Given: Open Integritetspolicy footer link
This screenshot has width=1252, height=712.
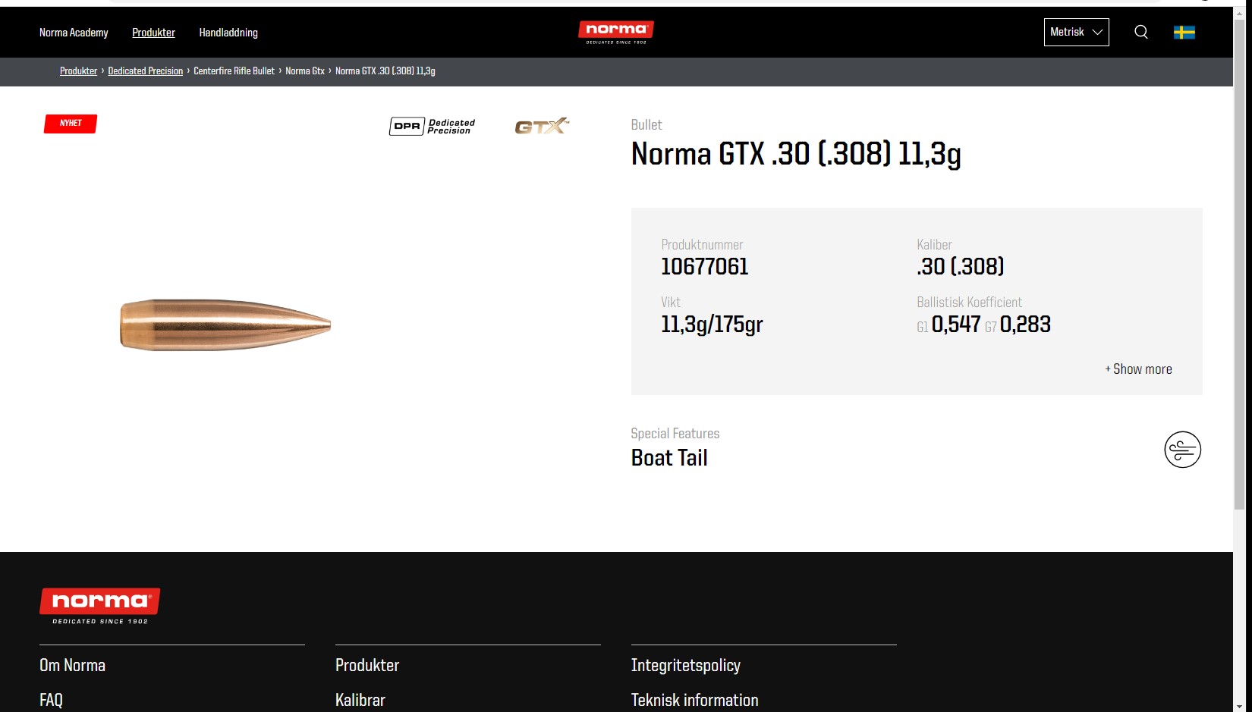Looking at the screenshot, I should [685, 665].
